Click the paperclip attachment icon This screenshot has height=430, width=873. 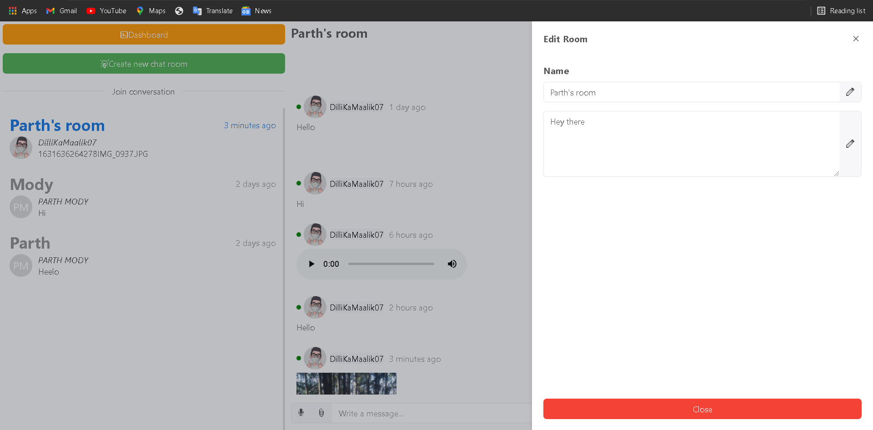point(321,413)
